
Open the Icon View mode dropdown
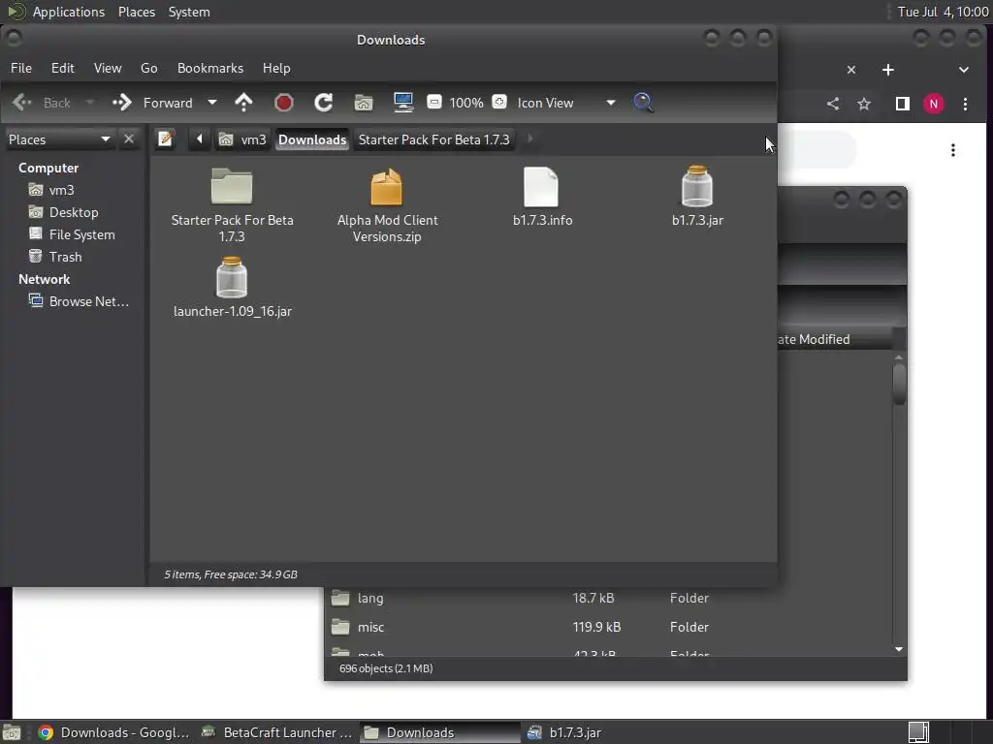coord(566,103)
